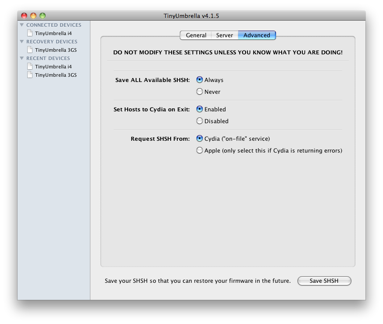Screen dimensions: 383x324
Task: Switch to the General tab
Action: click(x=196, y=35)
